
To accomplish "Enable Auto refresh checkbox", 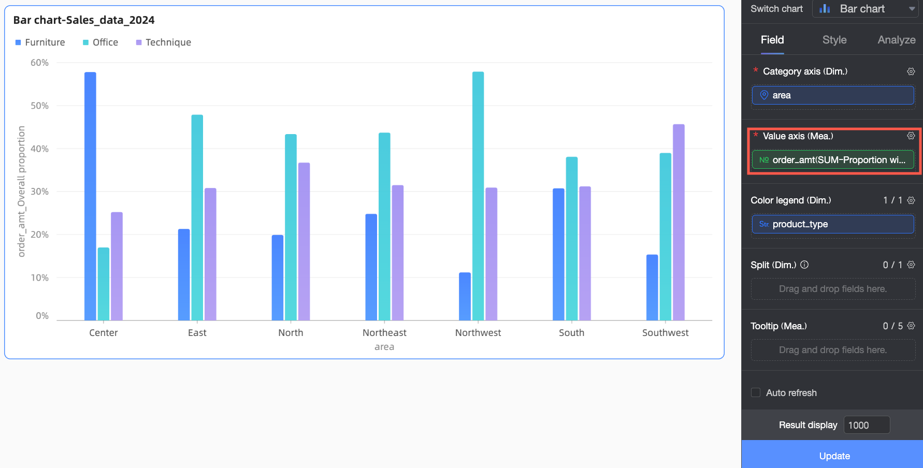I will coord(756,392).
